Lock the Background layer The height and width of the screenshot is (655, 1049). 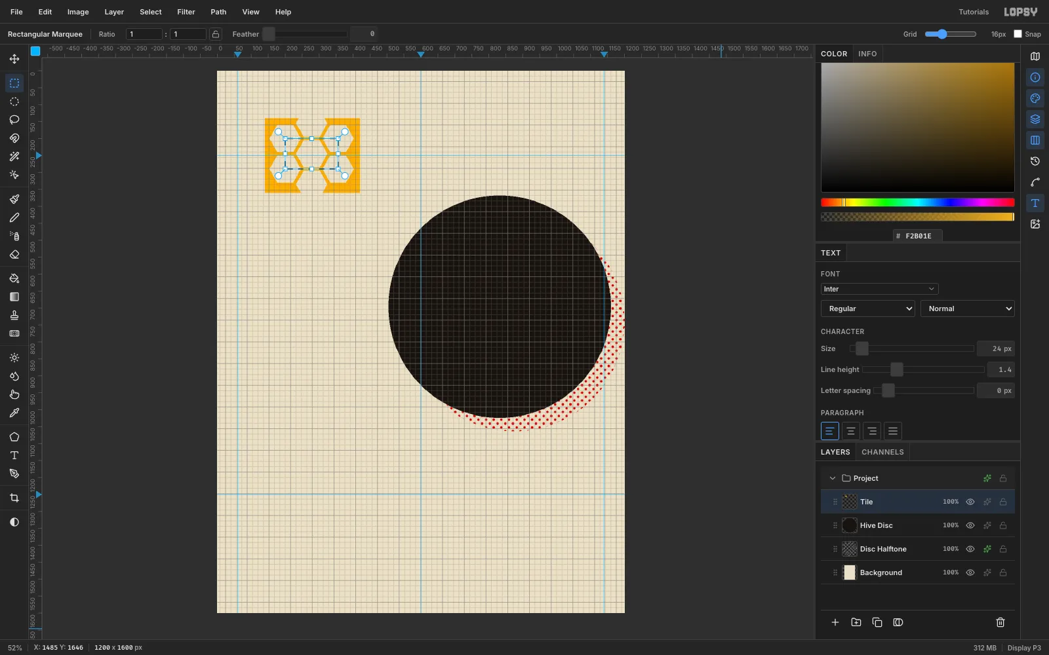click(x=1003, y=572)
